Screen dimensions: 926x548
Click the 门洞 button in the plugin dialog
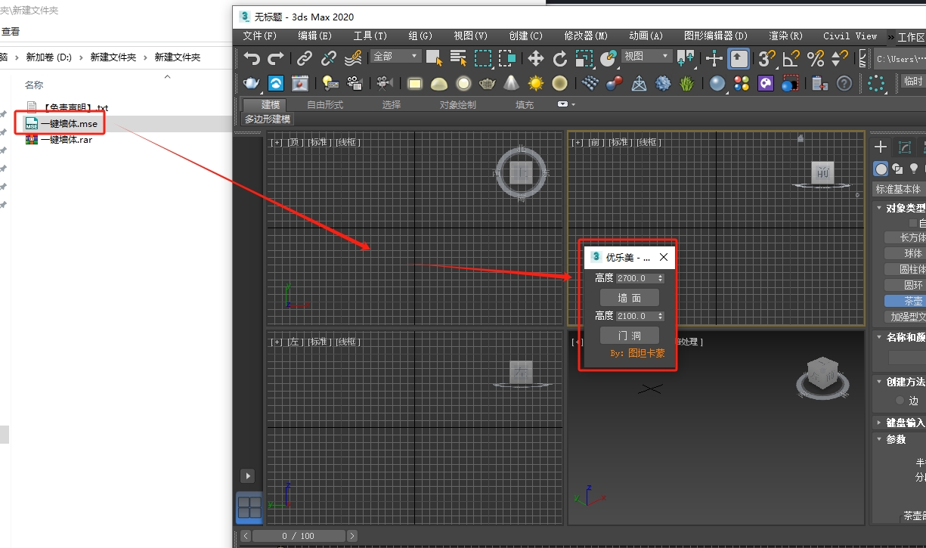tap(629, 335)
